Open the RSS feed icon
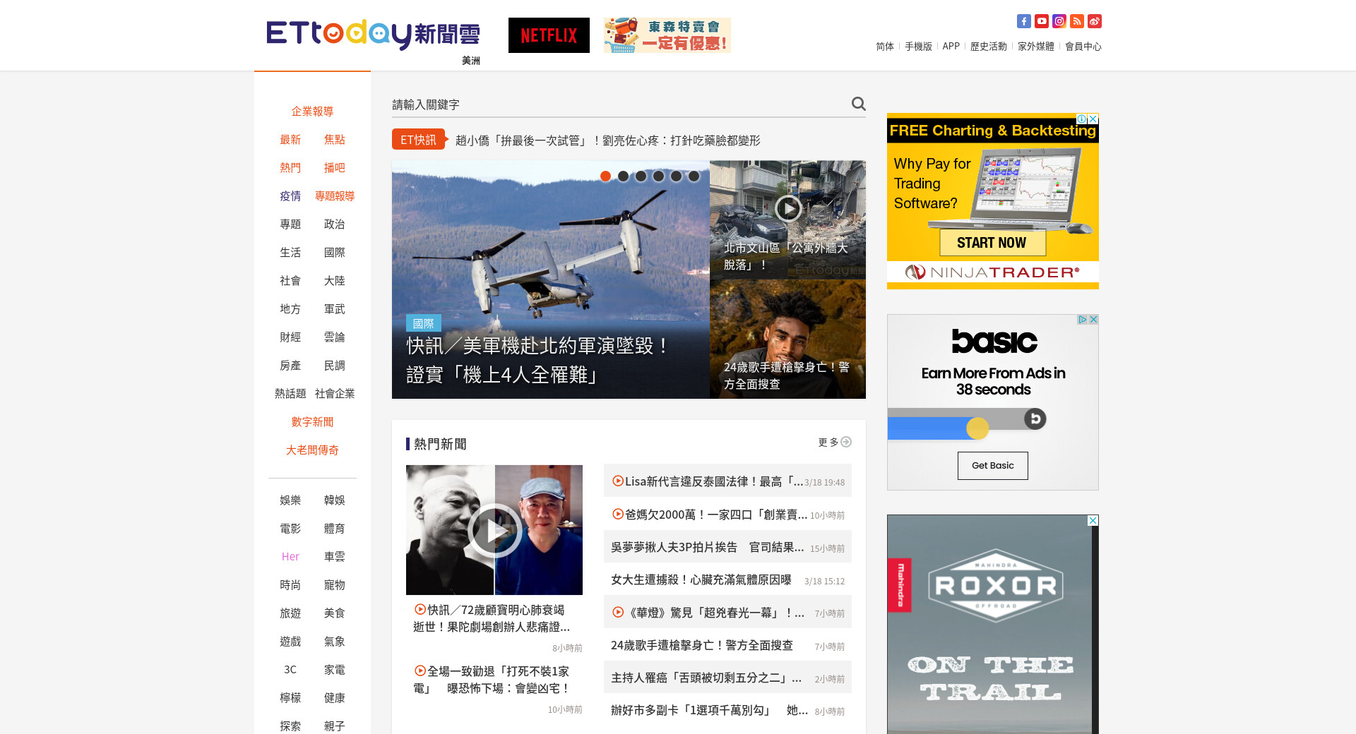Screen dimensions: 1356x734 (1076, 21)
